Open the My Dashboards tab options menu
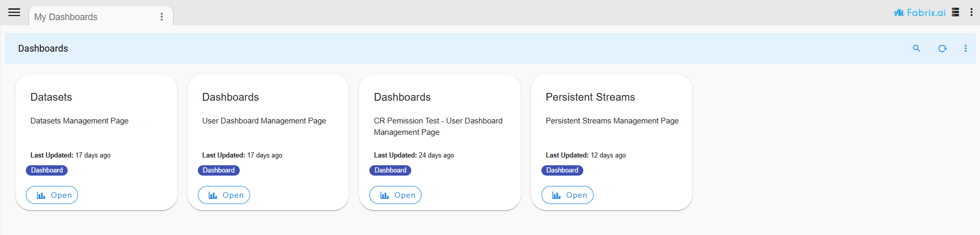This screenshot has width=980, height=235. click(162, 17)
